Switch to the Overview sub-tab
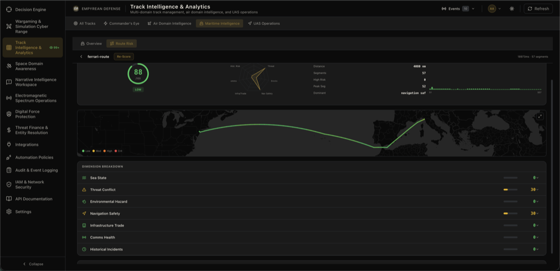This screenshot has width=560, height=271. 91,44
